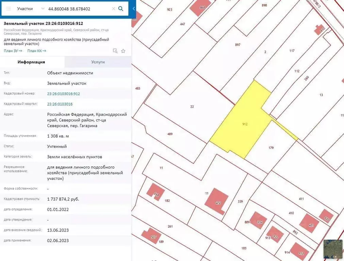Viewport: 344px width, 261px height.
Task: Open cadastral quarter link 23:26:0103016
Action: click(60, 104)
